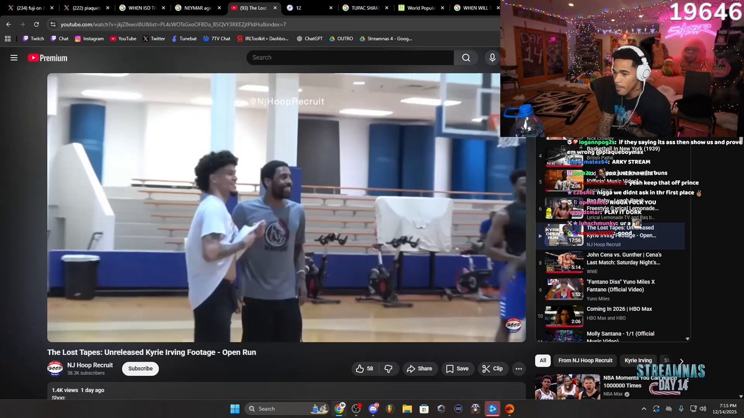This screenshot has width=744, height=418.
Task: Click the video title text
Action: pyautogui.click(x=151, y=352)
